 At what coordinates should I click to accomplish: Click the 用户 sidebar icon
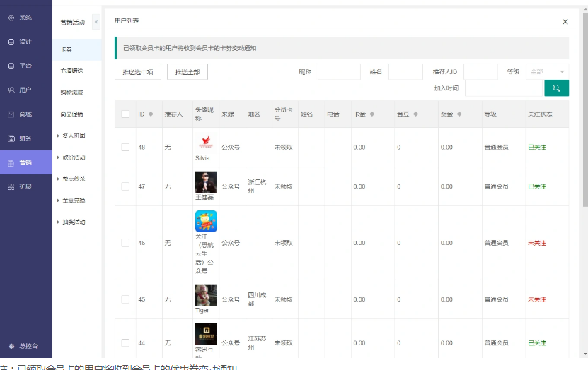click(x=11, y=90)
